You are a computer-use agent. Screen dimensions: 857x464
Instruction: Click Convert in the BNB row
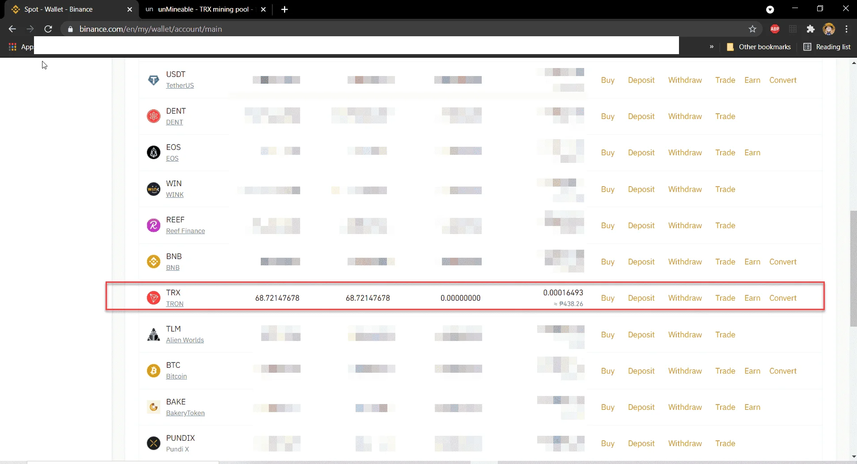(x=783, y=262)
